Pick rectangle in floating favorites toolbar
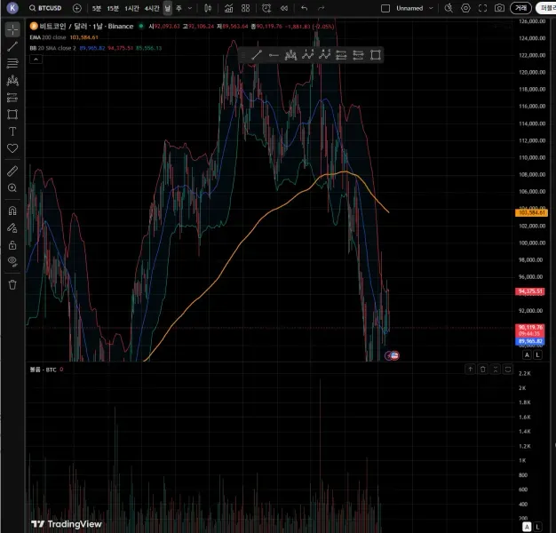This screenshot has height=533, width=556. tap(376, 55)
